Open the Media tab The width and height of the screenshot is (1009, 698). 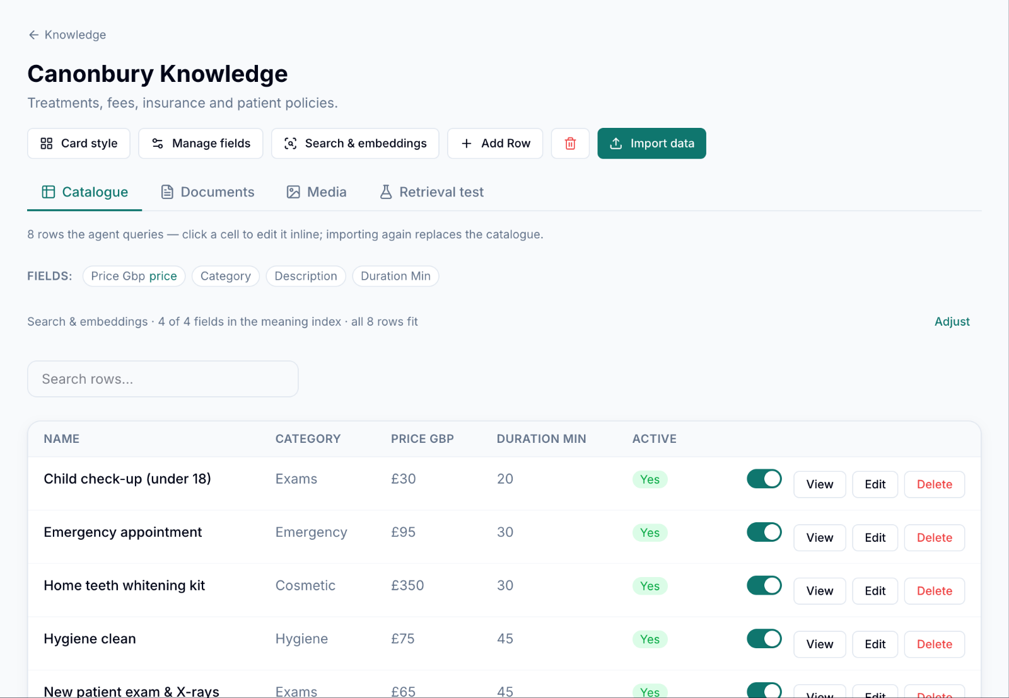pos(317,192)
